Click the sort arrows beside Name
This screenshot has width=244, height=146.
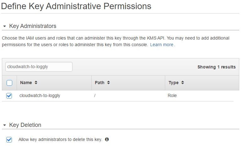click(x=36, y=83)
